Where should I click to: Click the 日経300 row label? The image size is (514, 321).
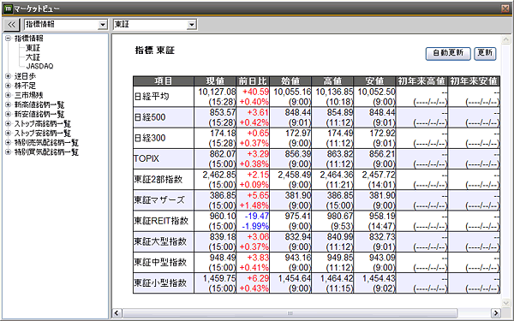coord(150,138)
